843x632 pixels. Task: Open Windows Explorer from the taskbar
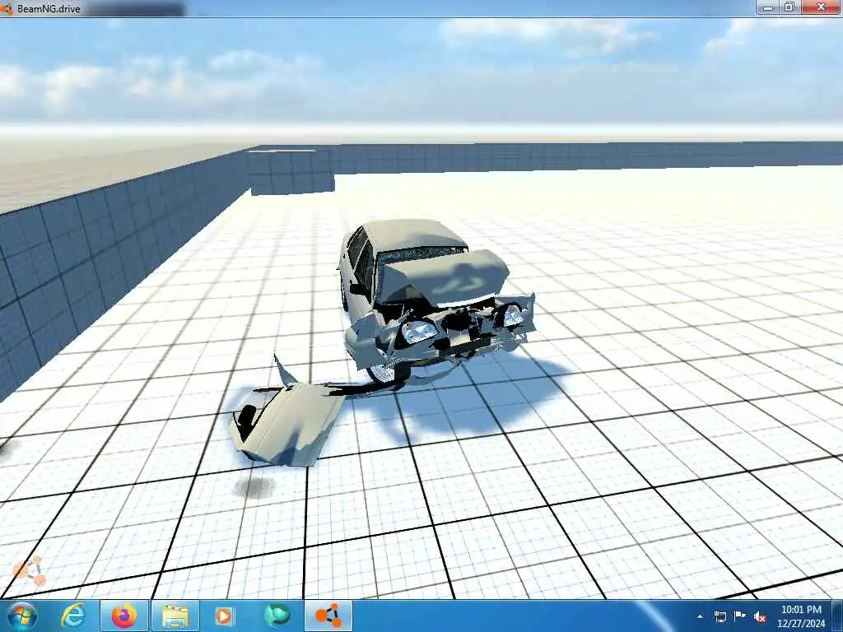[x=176, y=616]
